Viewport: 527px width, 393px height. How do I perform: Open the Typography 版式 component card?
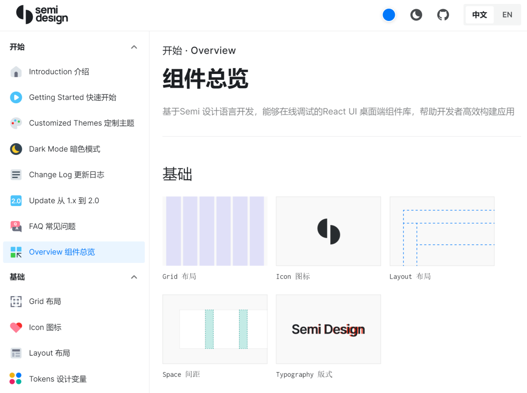click(328, 329)
